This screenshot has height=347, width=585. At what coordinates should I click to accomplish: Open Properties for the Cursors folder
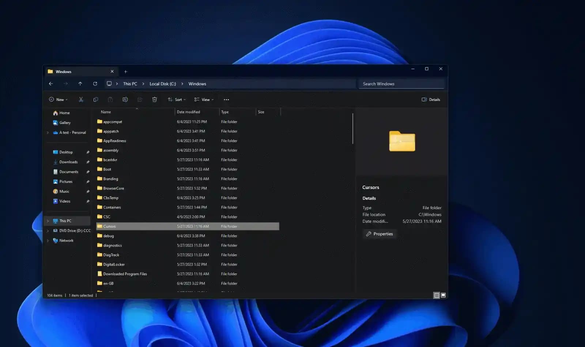(x=380, y=234)
